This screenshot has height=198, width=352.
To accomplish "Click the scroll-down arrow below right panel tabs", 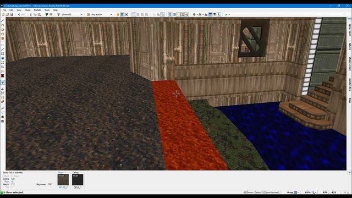I will point(350,173).
